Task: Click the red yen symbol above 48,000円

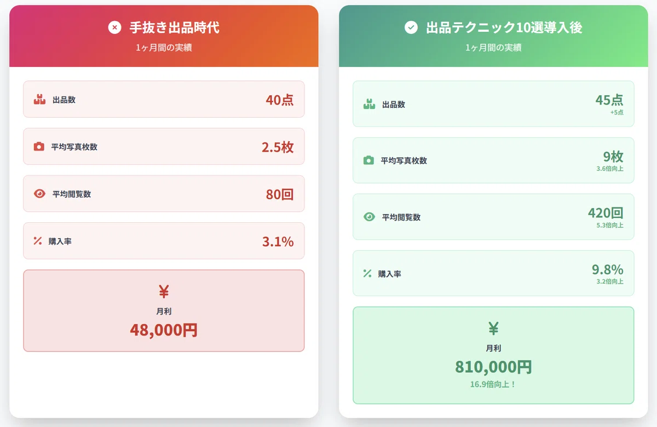Action: [x=164, y=291]
